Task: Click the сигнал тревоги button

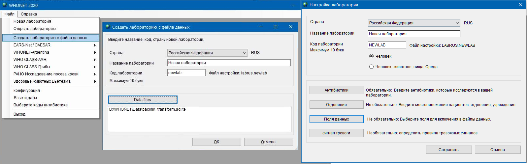Action: [336, 133]
